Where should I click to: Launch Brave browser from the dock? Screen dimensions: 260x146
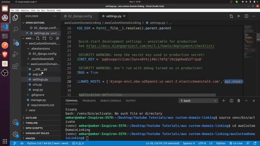[x=5, y=54]
